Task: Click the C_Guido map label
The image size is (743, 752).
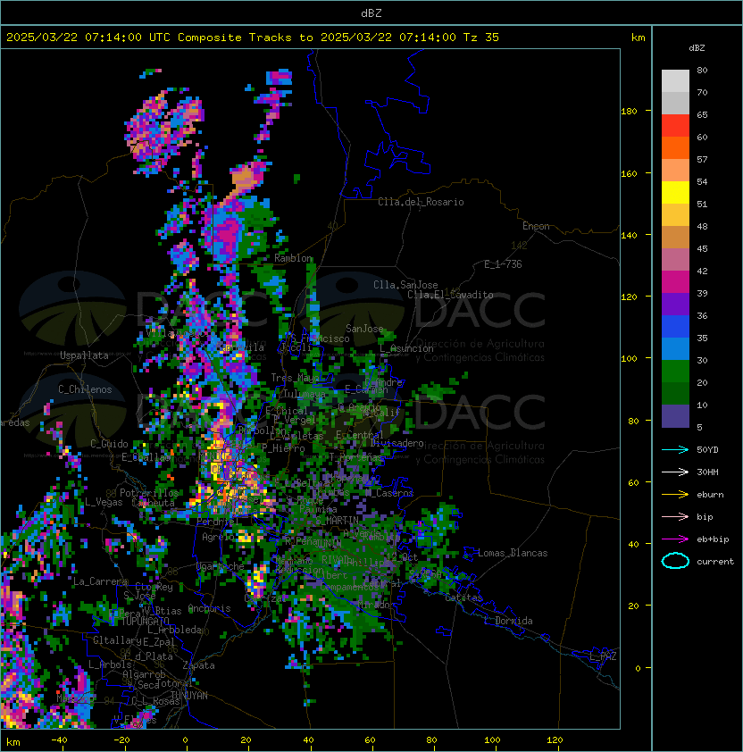Action: pyautogui.click(x=109, y=444)
